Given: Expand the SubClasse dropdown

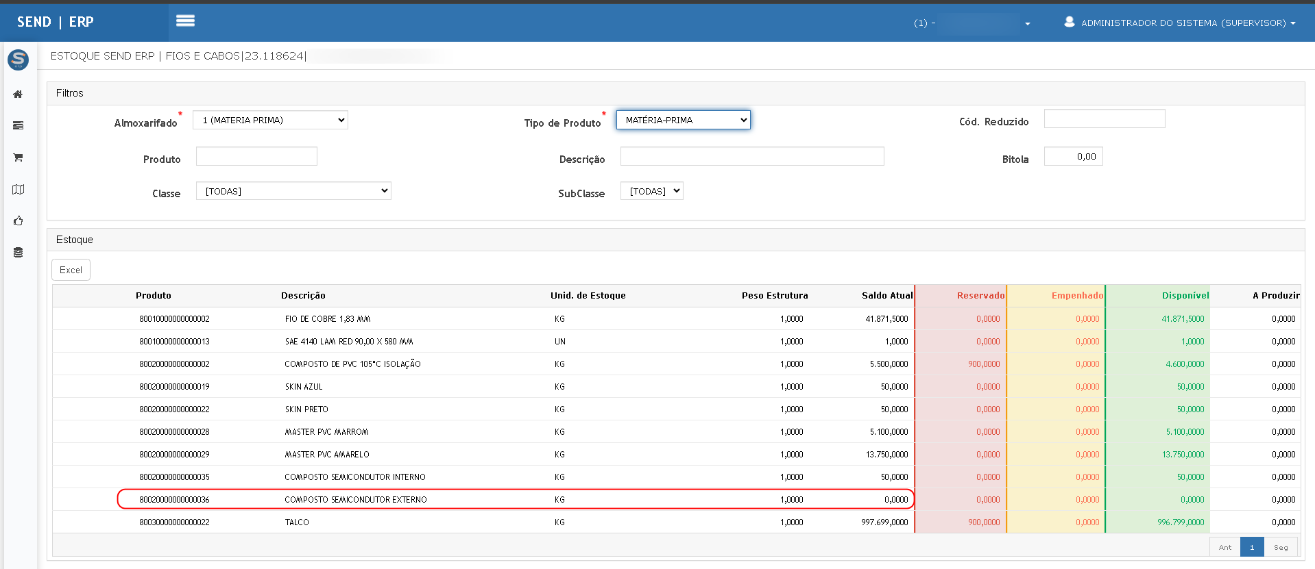Looking at the screenshot, I should (651, 191).
